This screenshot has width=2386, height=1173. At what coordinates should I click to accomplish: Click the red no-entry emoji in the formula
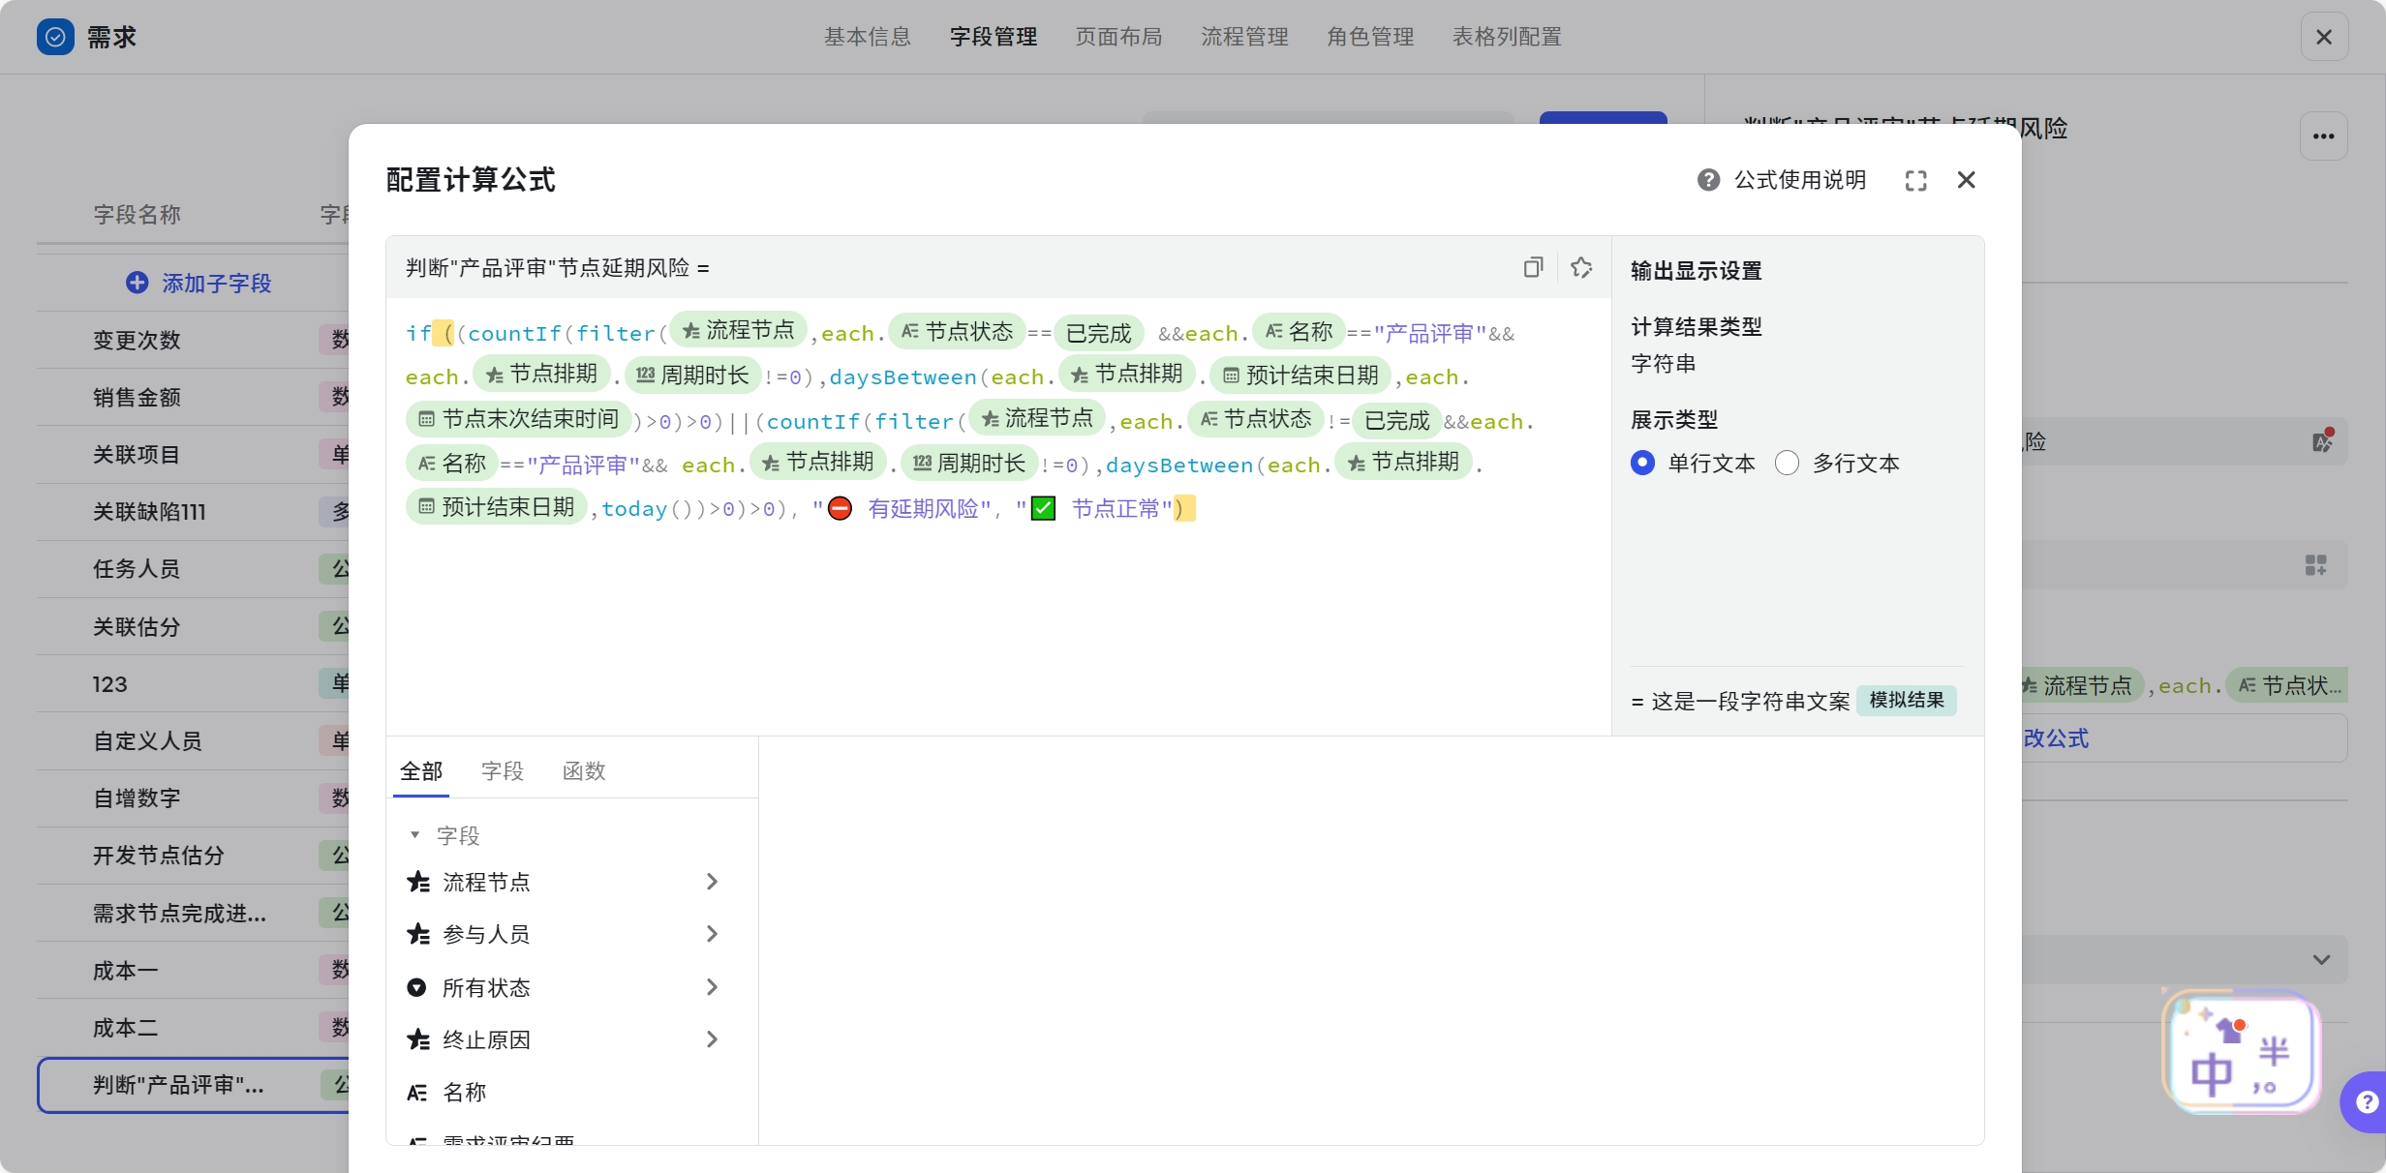click(840, 508)
